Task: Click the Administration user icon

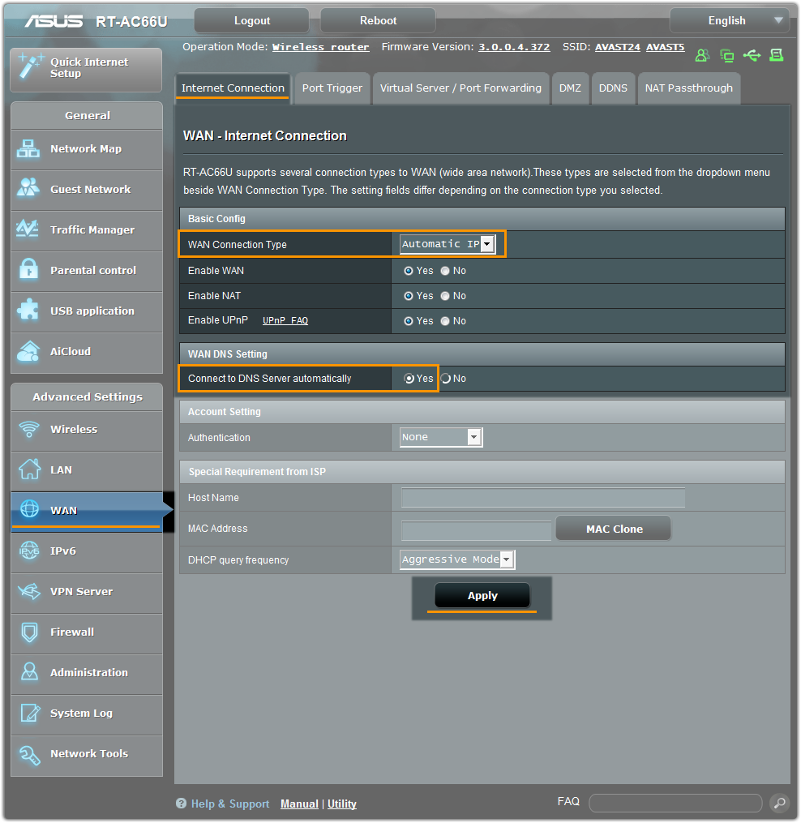Action: click(x=29, y=672)
